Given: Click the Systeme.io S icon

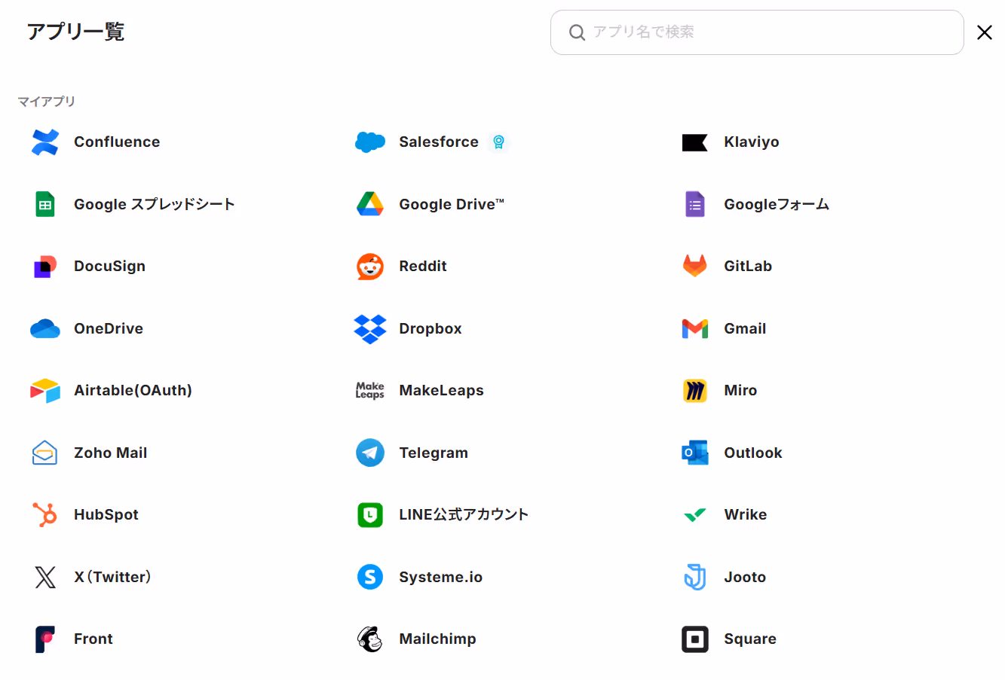Looking at the screenshot, I should tap(370, 577).
